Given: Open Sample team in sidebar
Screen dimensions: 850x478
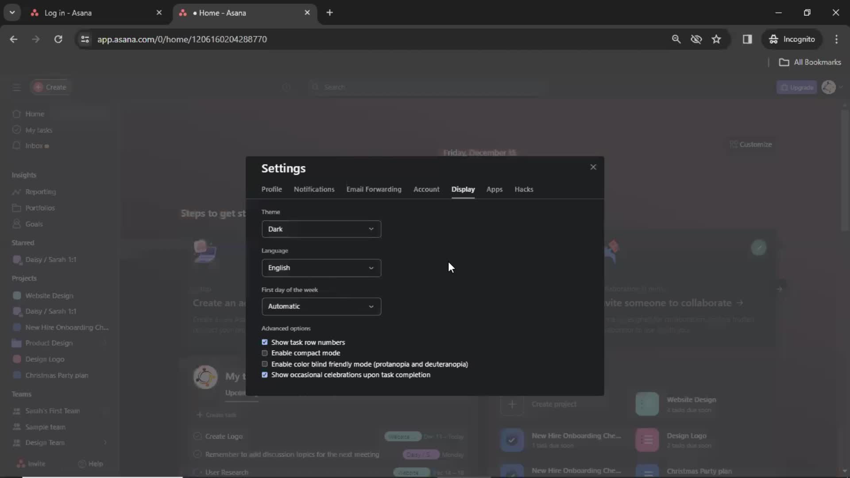Looking at the screenshot, I should 45,427.
